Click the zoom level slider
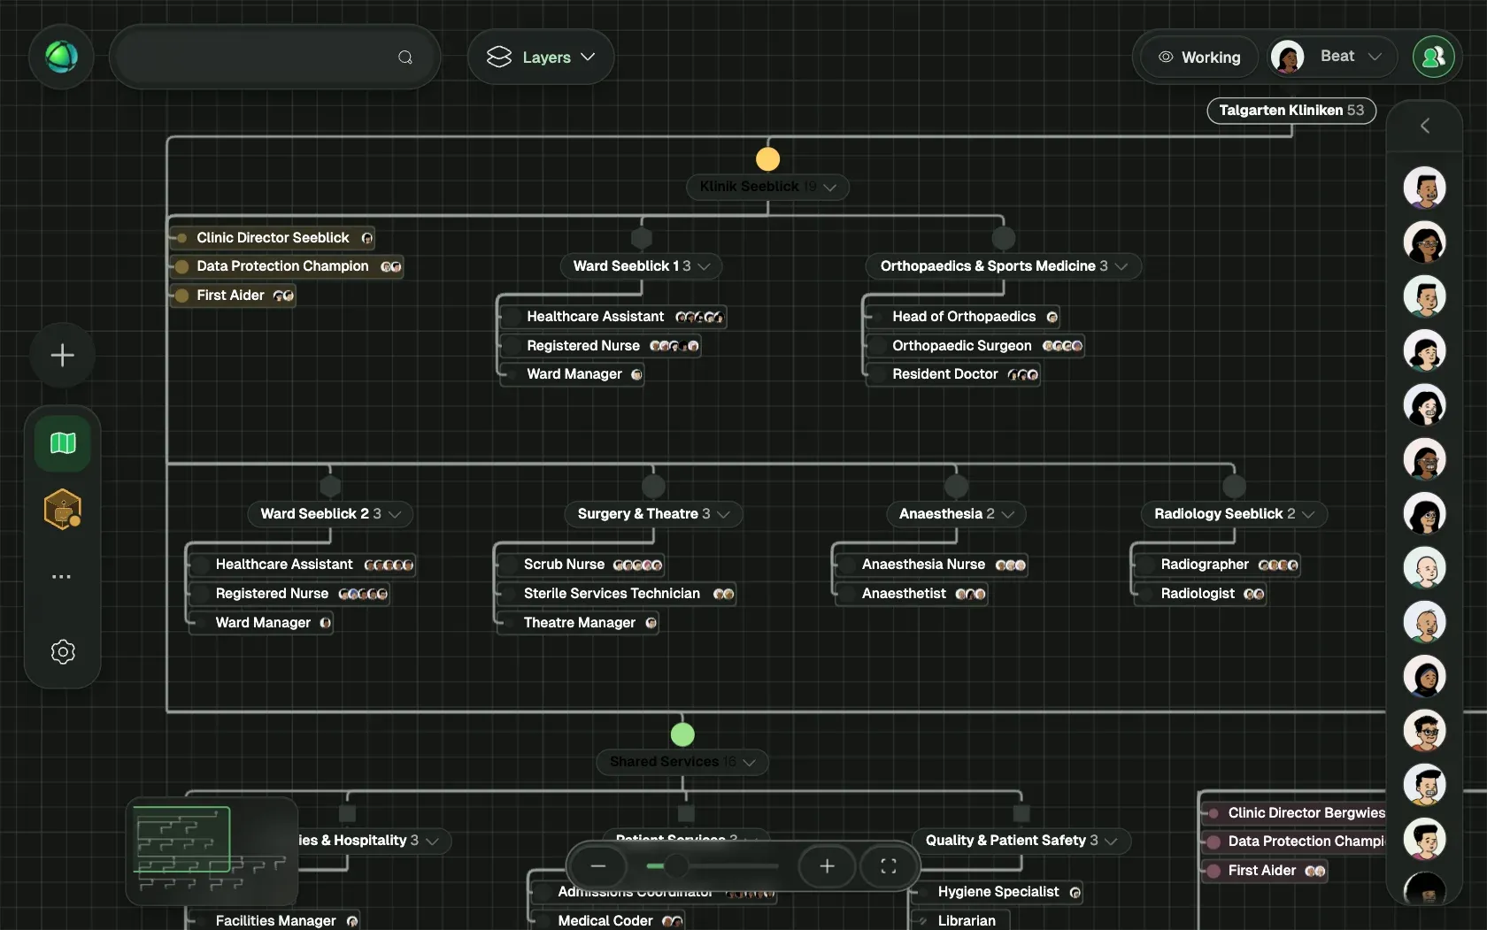The width and height of the screenshot is (1487, 930). pyautogui.click(x=712, y=866)
